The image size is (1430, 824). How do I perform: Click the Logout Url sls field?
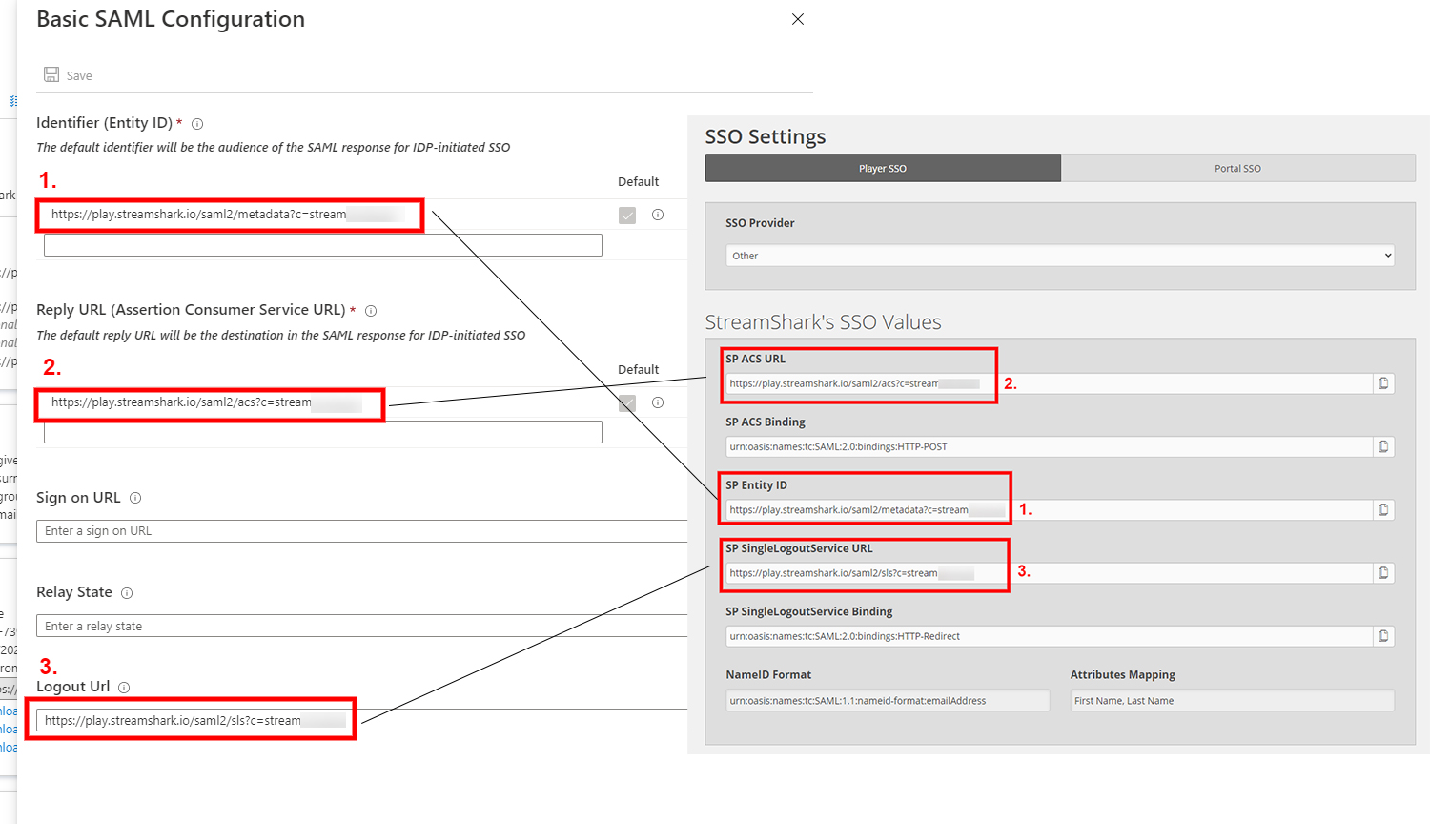tap(362, 720)
